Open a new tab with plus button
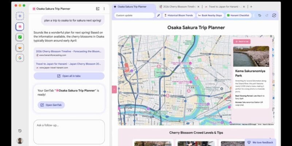Image resolution: width=292 pixels, height=146 pixels. pyautogui.click(x=251, y=7)
